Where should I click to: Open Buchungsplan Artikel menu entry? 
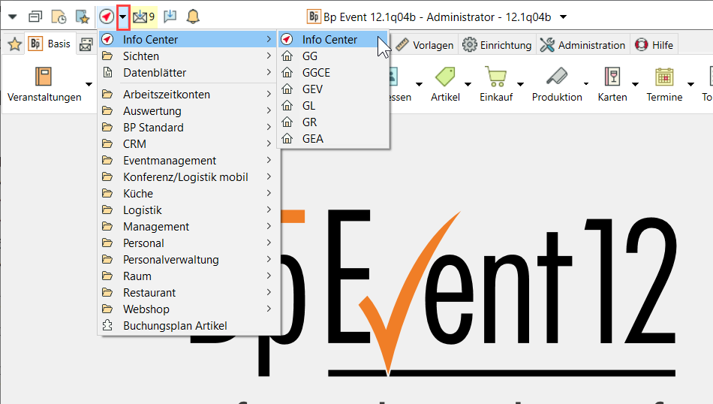coord(174,326)
